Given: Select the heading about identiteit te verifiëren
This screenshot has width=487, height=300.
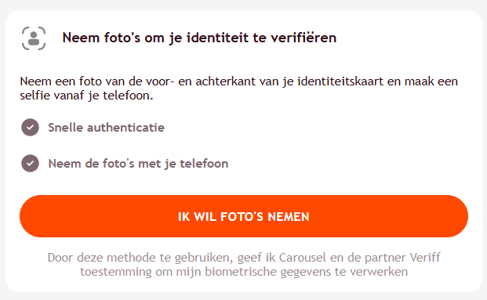Looking at the screenshot, I should click(x=199, y=38).
